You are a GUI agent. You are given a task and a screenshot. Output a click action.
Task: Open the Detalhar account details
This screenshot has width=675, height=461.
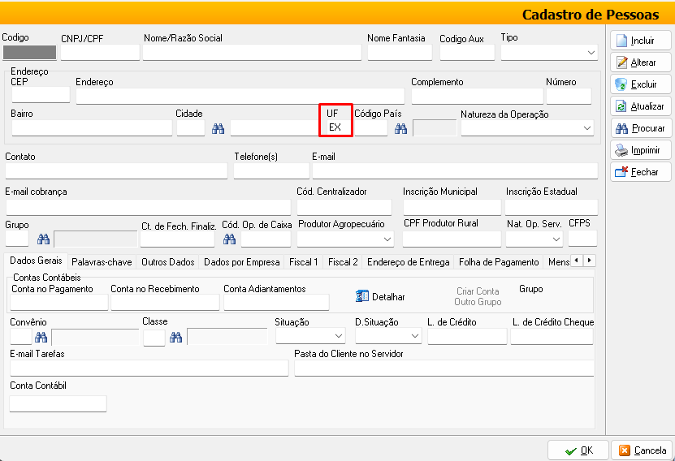(x=380, y=297)
